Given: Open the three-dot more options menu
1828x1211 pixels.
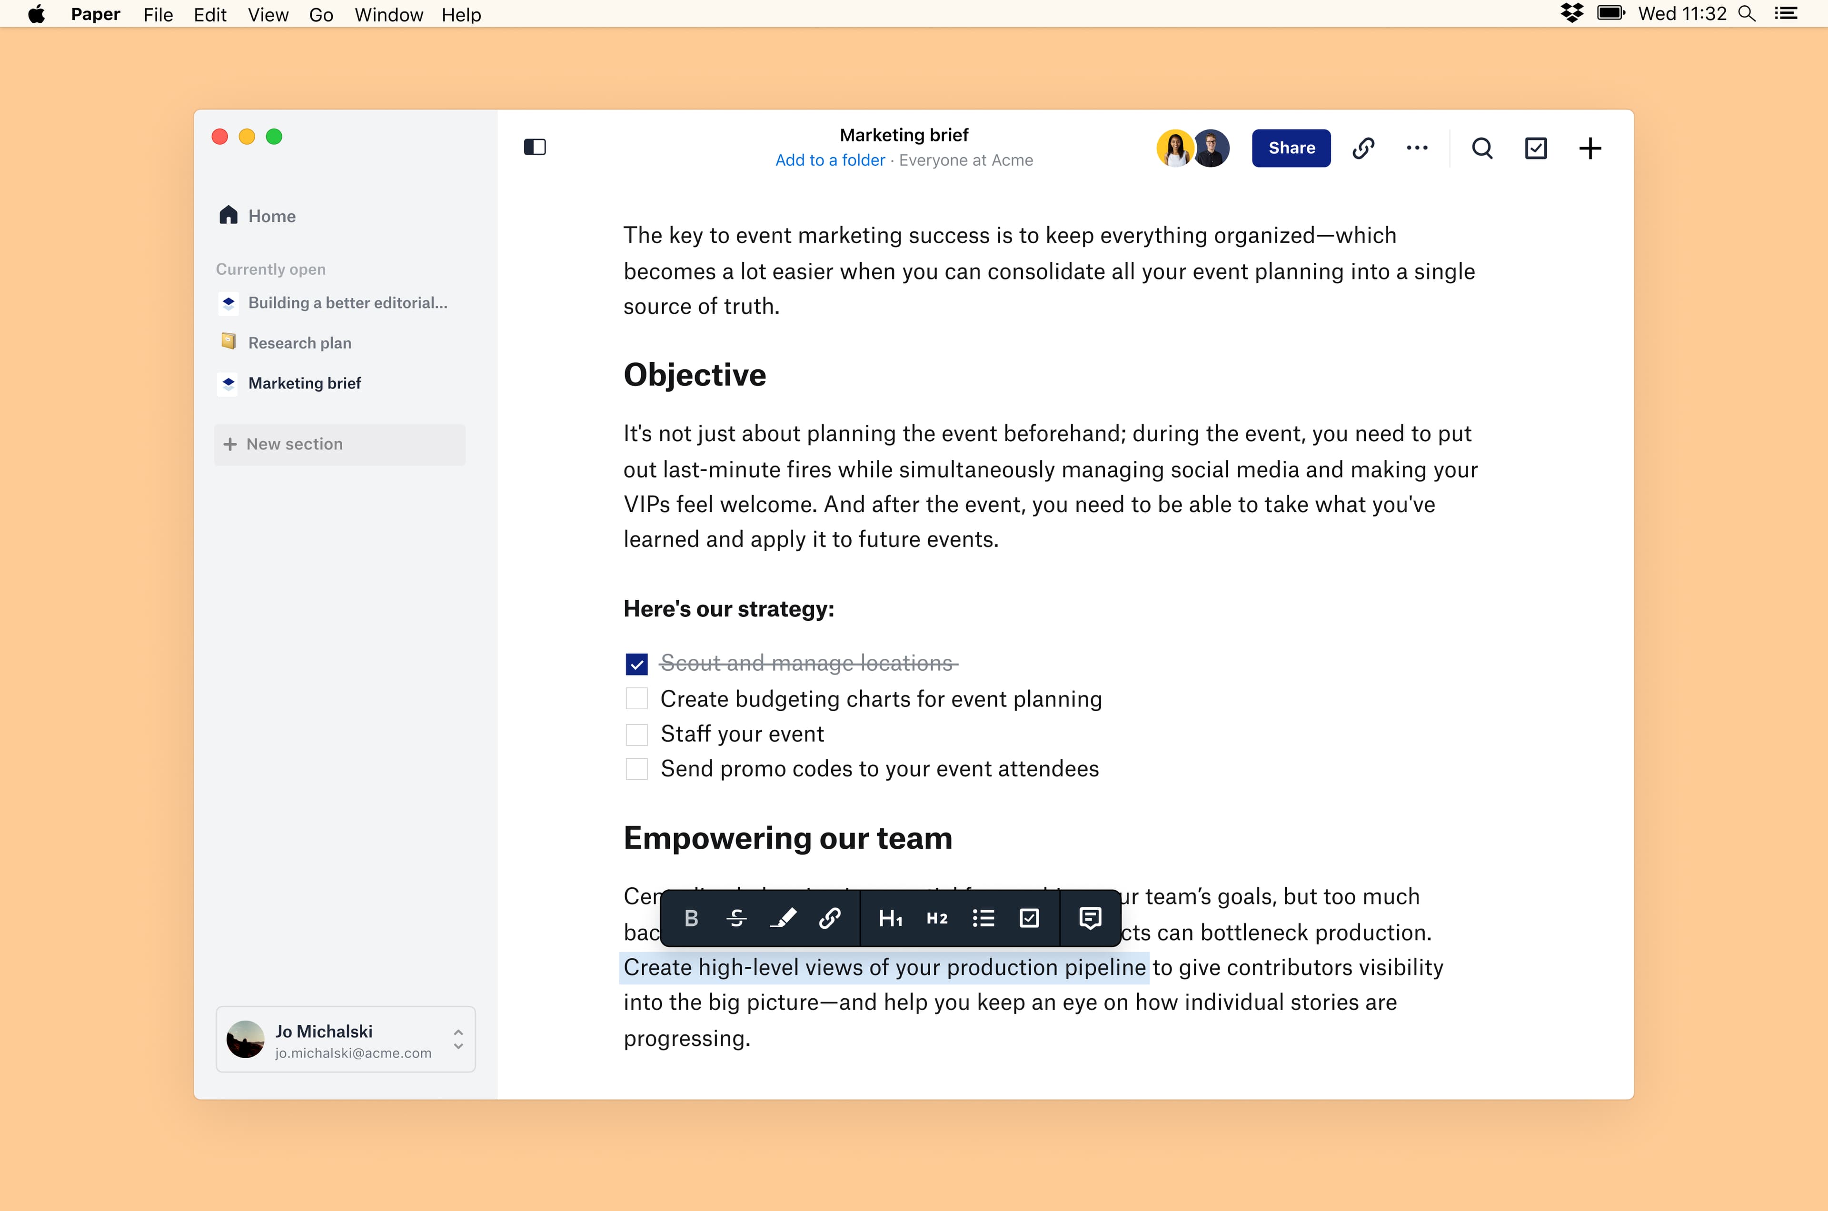Looking at the screenshot, I should pyautogui.click(x=1416, y=148).
